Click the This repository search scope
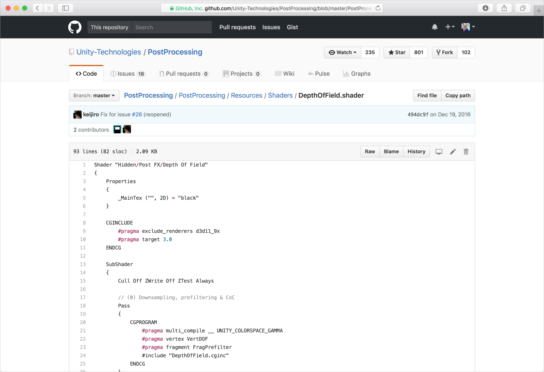This screenshot has height=372, width=544. (109, 27)
